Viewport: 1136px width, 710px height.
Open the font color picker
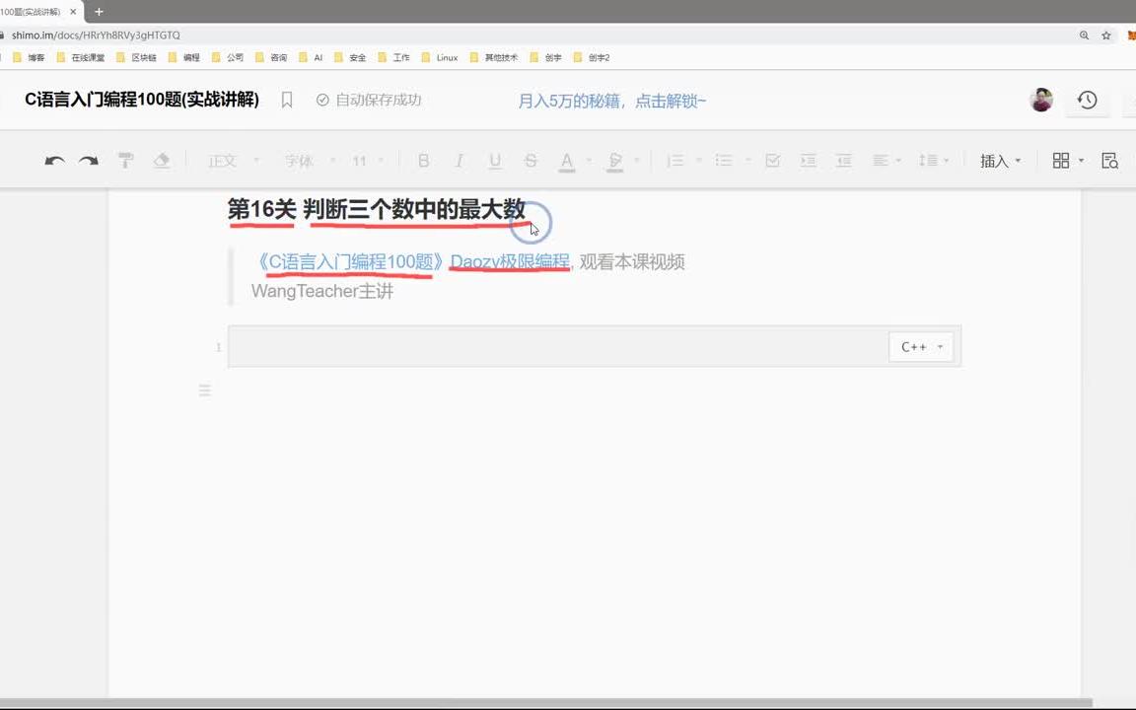tap(565, 160)
